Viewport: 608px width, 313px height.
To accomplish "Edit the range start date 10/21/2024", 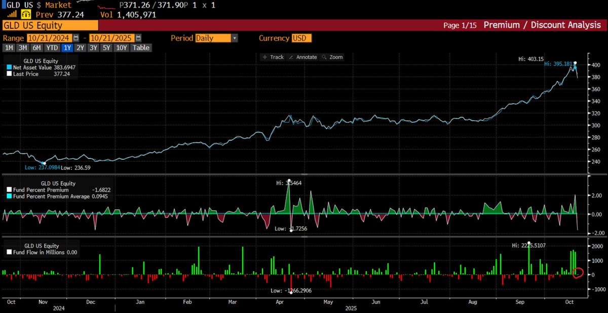I will click(50, 38).
